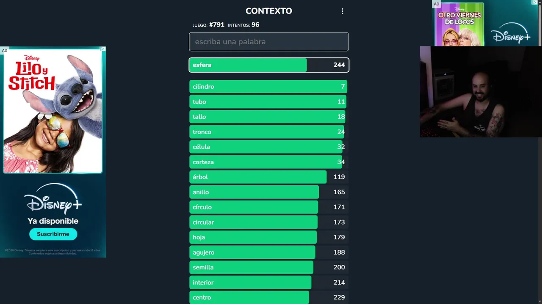This screenshot has width=542, height=304.
Task: Click the 'Otro Viernes de Locos' poster
Action: [459, 24]
